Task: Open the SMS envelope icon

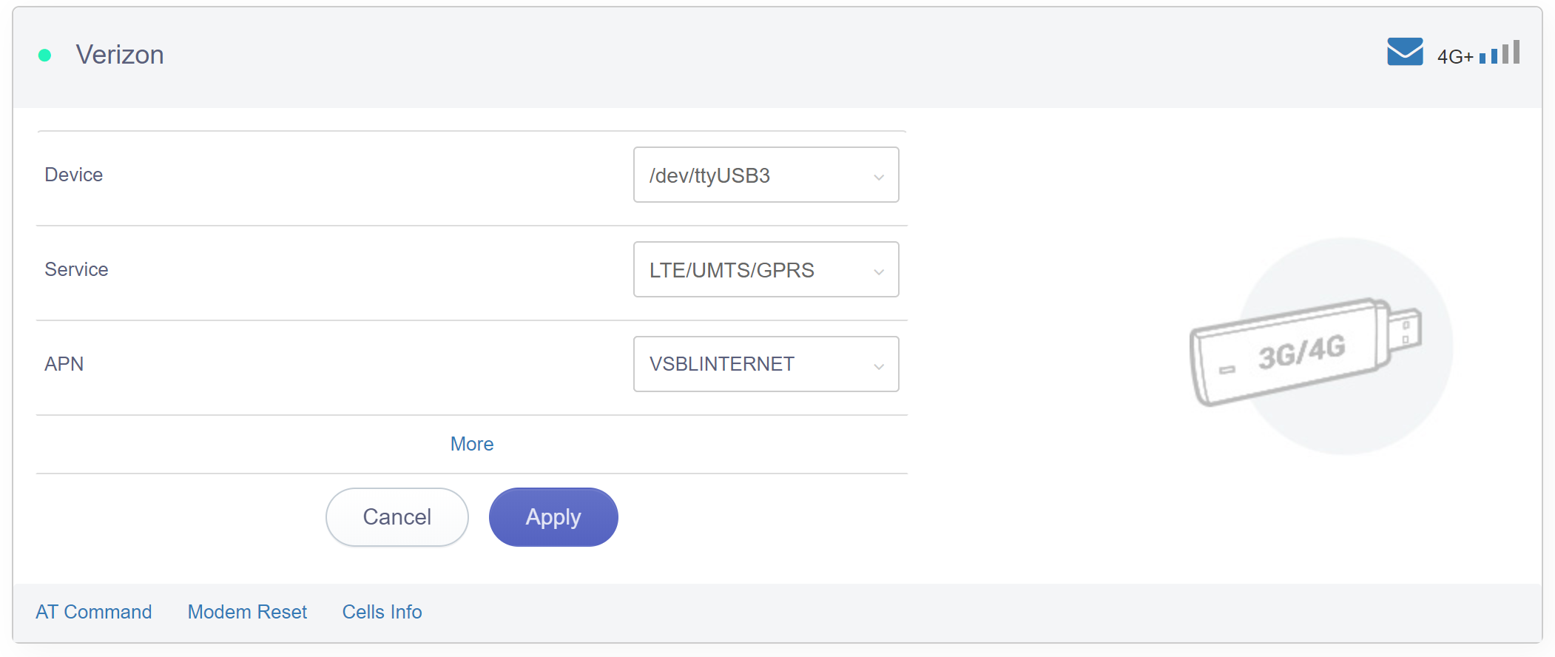Action: pyautogui.click(x=1405, y=52)
